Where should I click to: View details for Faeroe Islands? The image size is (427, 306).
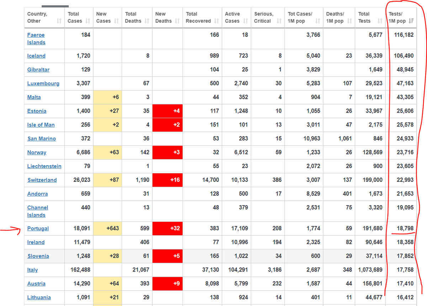point(36,38)
